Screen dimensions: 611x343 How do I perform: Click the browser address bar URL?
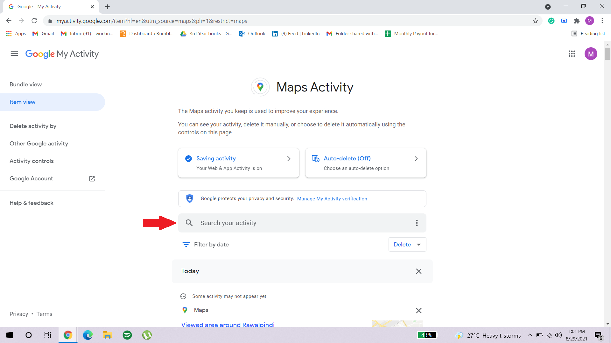152,21
